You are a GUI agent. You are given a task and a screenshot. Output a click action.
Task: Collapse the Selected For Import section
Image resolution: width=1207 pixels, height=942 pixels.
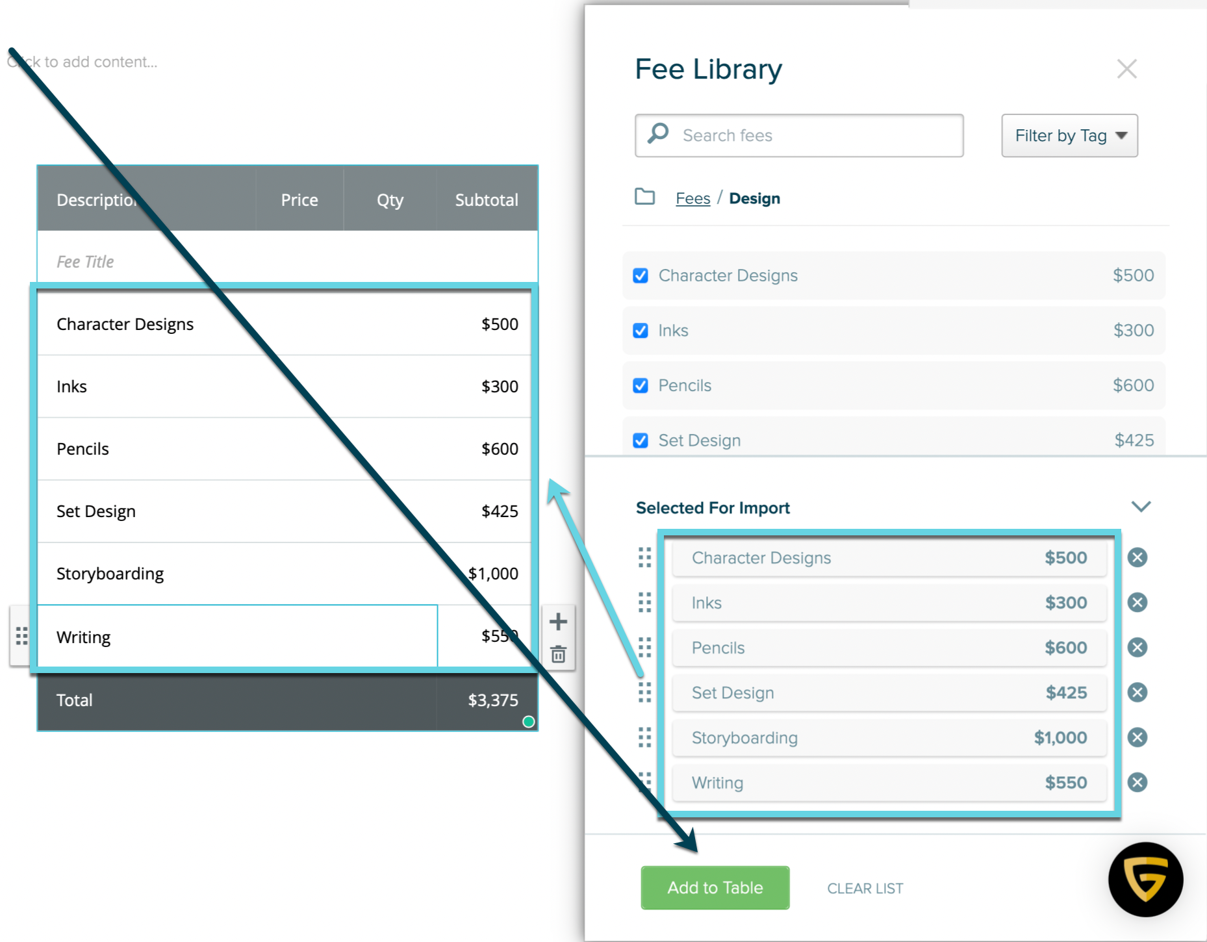click(1141, 507)
